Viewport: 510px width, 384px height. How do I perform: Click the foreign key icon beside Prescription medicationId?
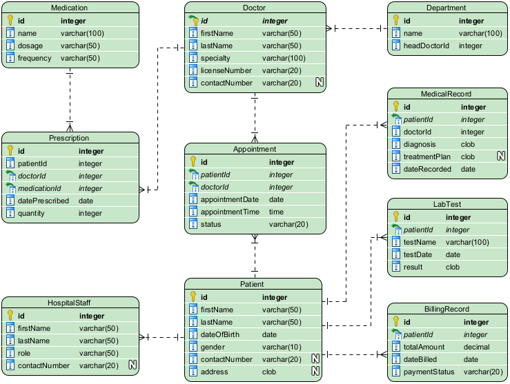(10, 188)
